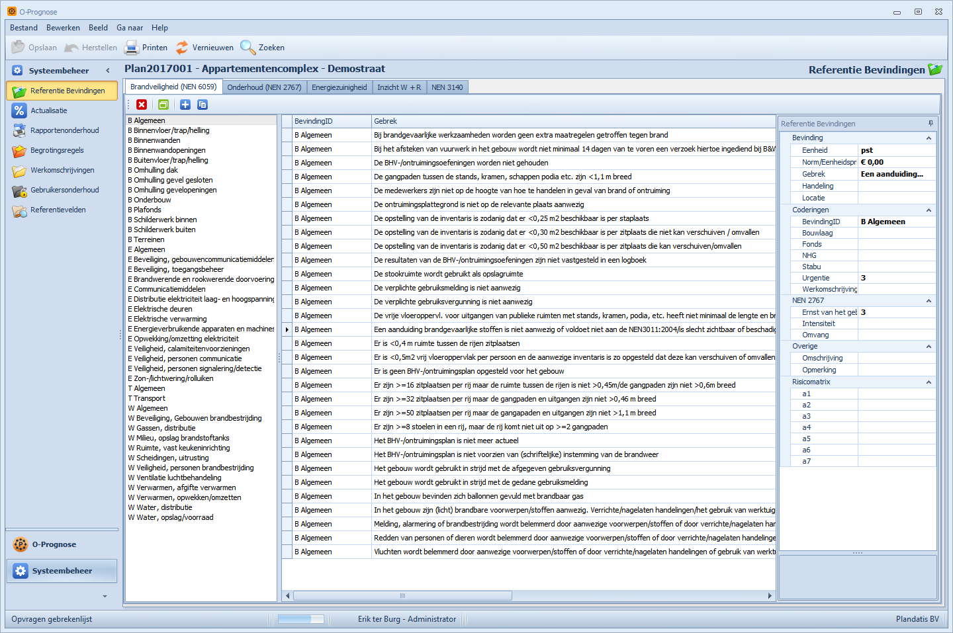Click the progress bar in the status bar
Screen dimensions: 953x633
click(301, 619)
